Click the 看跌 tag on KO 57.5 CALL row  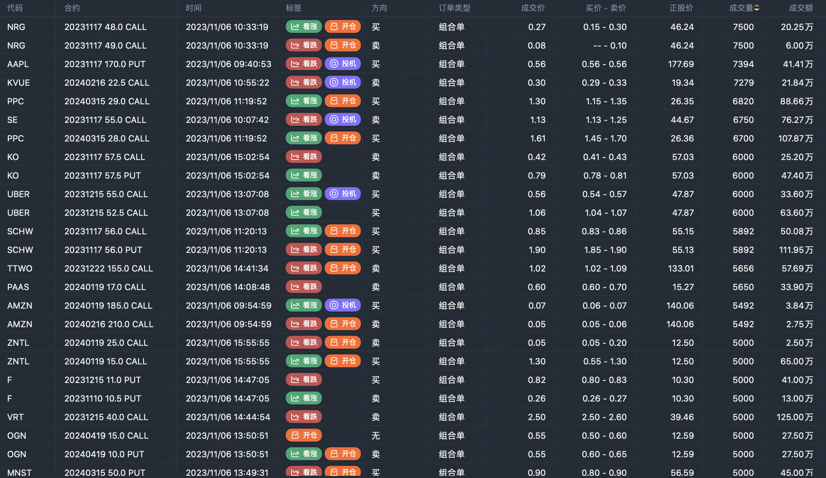pos(304,157)
